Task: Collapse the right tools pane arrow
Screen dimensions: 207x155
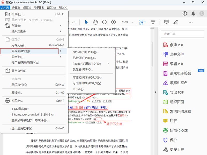Action: pos(156,92)
